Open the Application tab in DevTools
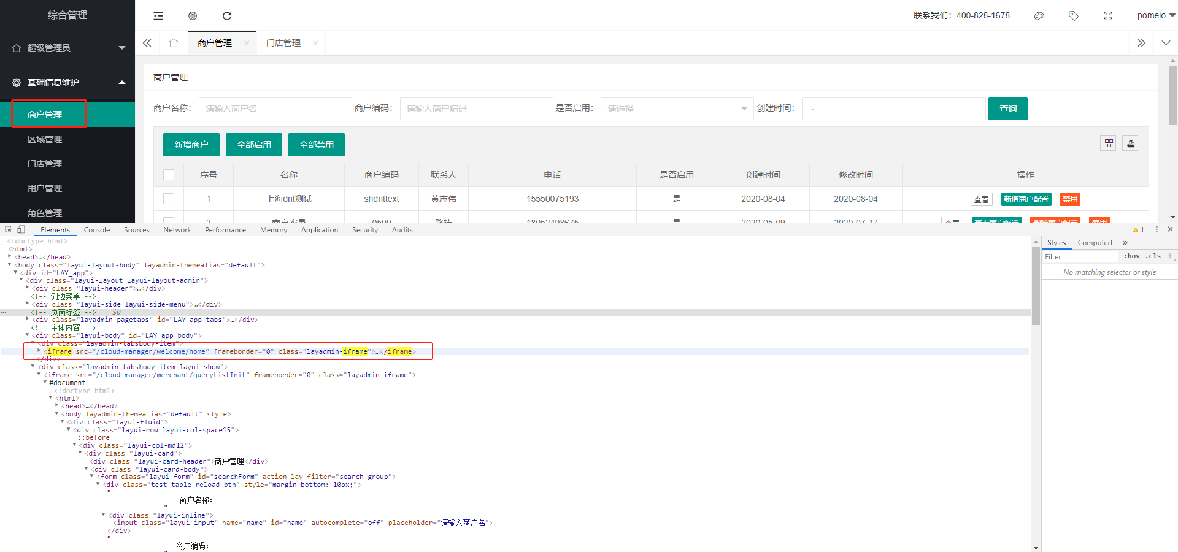The height and width of the screenshot is (552, 1178). point(320,230)
